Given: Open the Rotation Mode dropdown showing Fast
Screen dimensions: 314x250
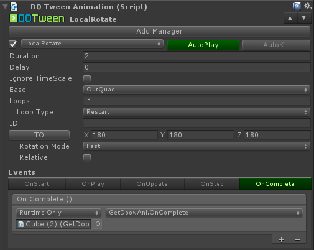Looking at the screenshot, I should click(x=196, y=146).
